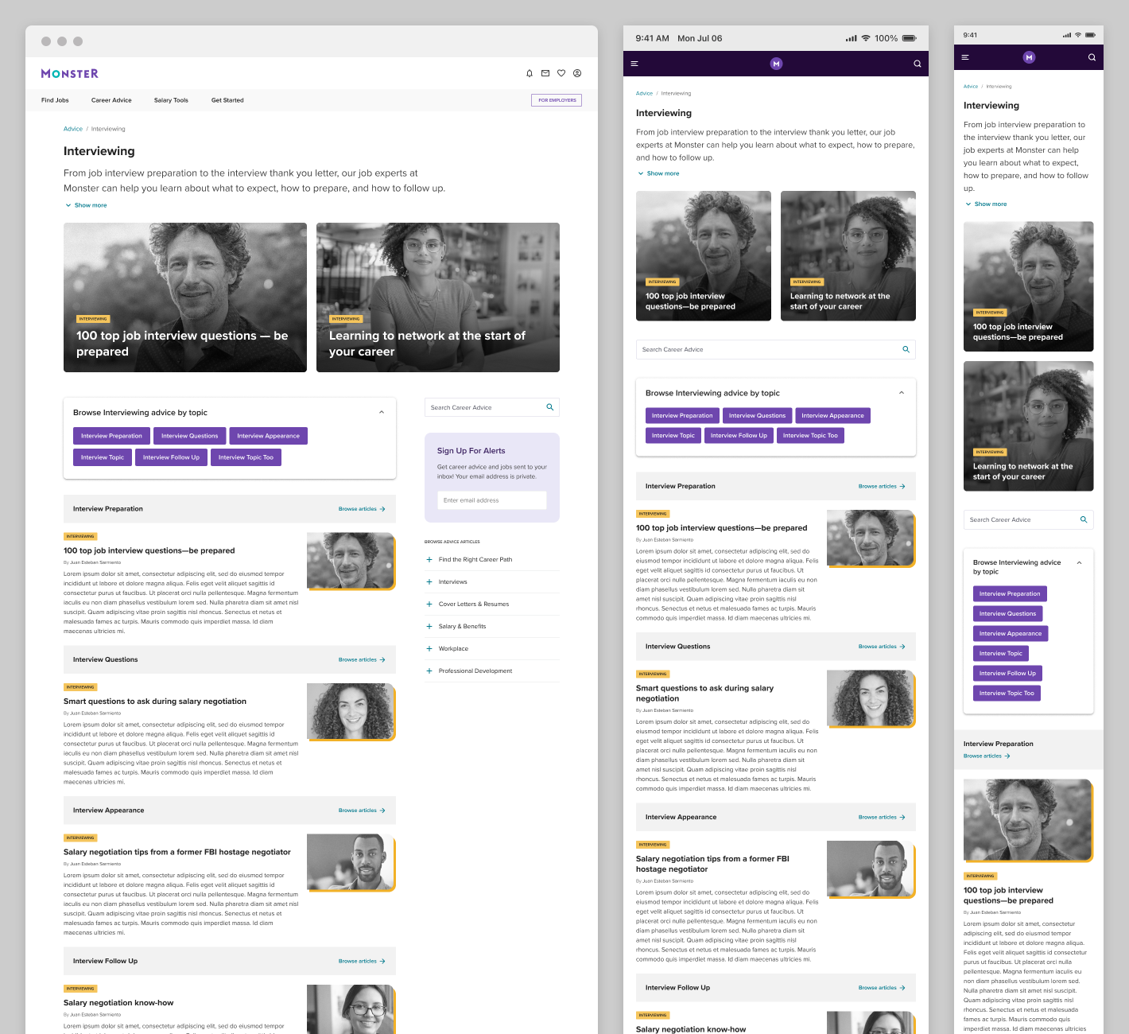Open the 'Career Advice' navigation menu item
The width and height of the screenshot is (1129, 1034).
click(111, 100)
